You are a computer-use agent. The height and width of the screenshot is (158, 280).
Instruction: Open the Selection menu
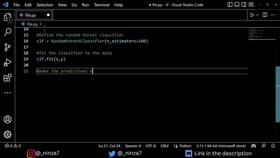tap(45, 5)
